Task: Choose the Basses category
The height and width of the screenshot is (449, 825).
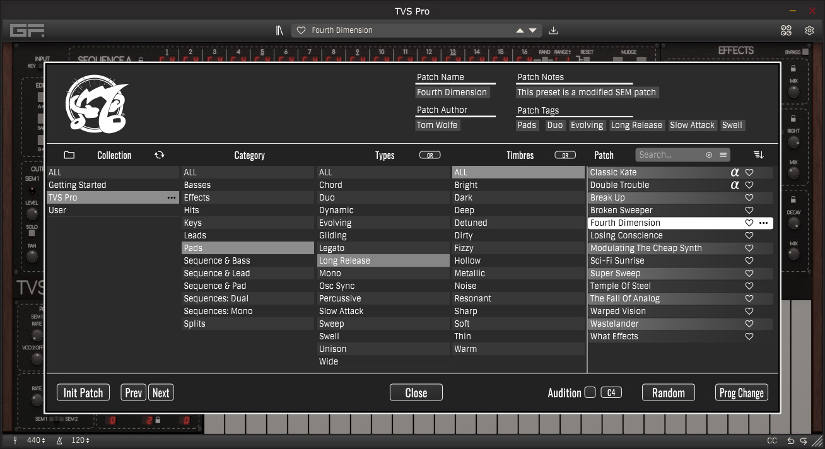Action: 248,185
